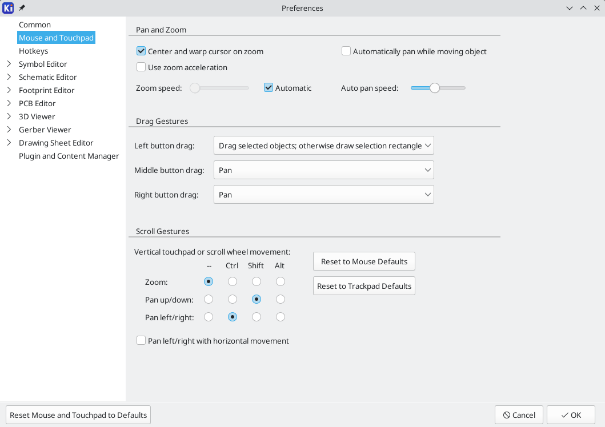This screenshot has width=605, height=427.
Task: Open Plugin and Content Manager settings
Action: pyautogui.click(x=69, y=155)
